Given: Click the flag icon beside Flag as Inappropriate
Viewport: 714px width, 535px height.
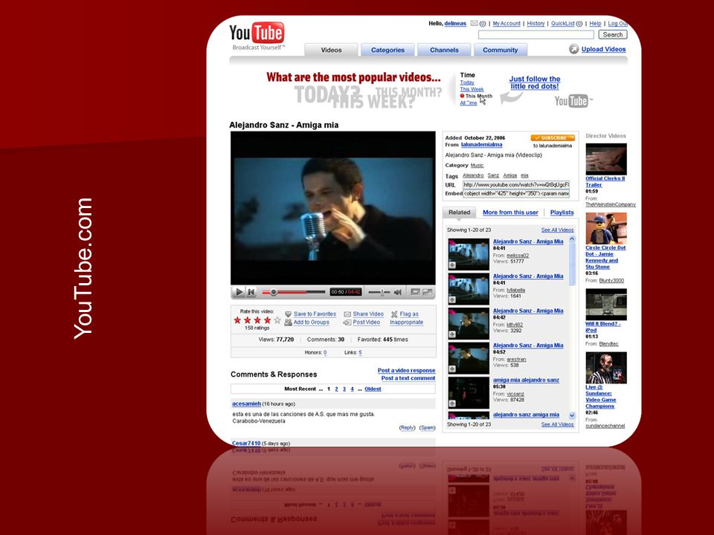Looking at the screenshot, I should tap(394, 314).
